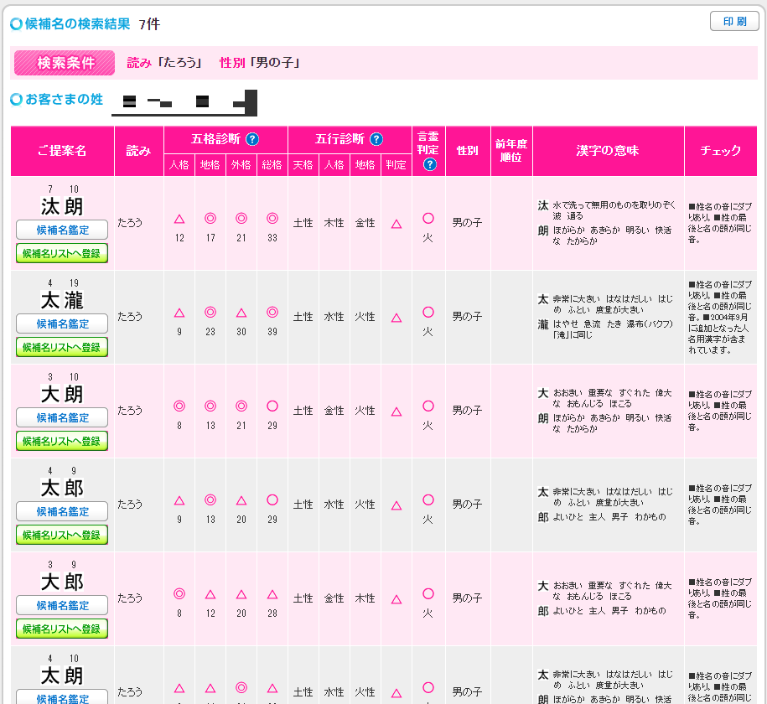Add 太瀧 via 候補名リストへ登録
Viewport: 767px width, 704px height.
[x=62, y=347]
